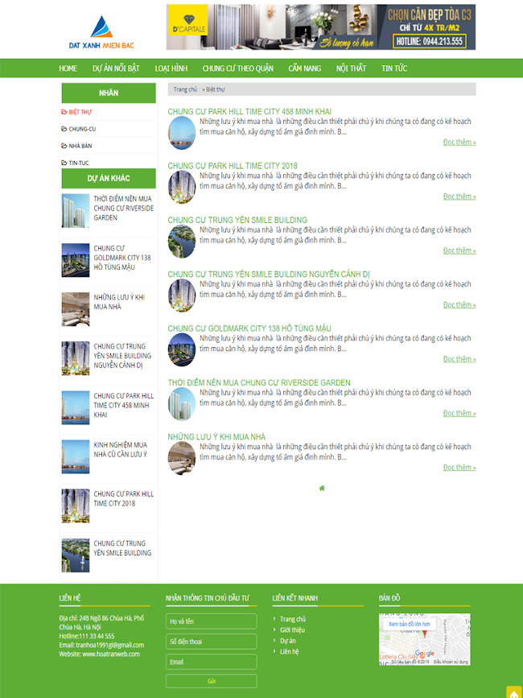Open CẨM NANG menu item
523x698 pixels.
[x=305, y=68]
